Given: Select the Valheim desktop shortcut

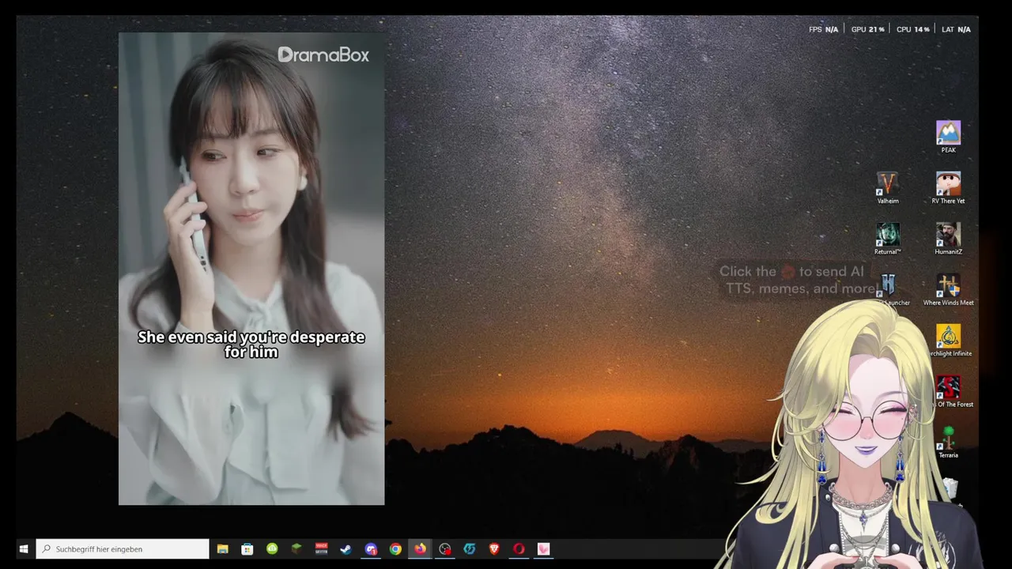Looking at the screenshot, I should (x=888, y=188).
